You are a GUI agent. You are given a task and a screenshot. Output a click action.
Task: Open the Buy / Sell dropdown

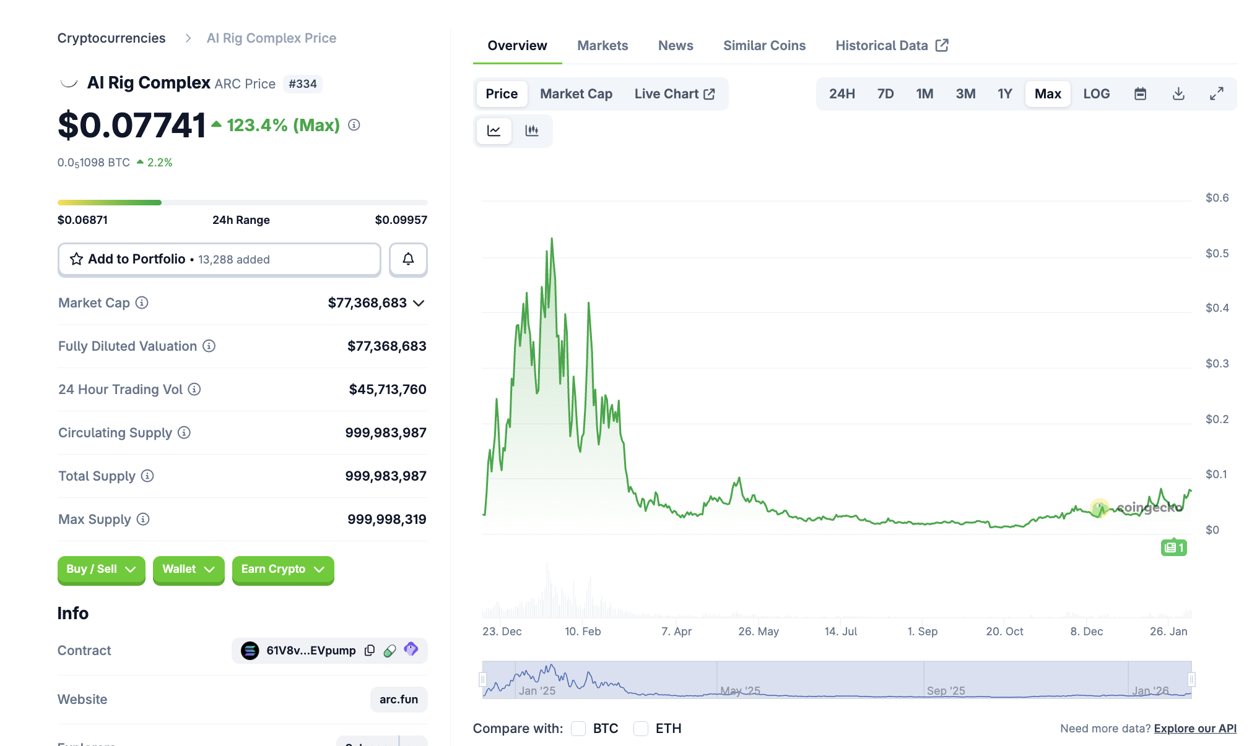pos(101,569)
